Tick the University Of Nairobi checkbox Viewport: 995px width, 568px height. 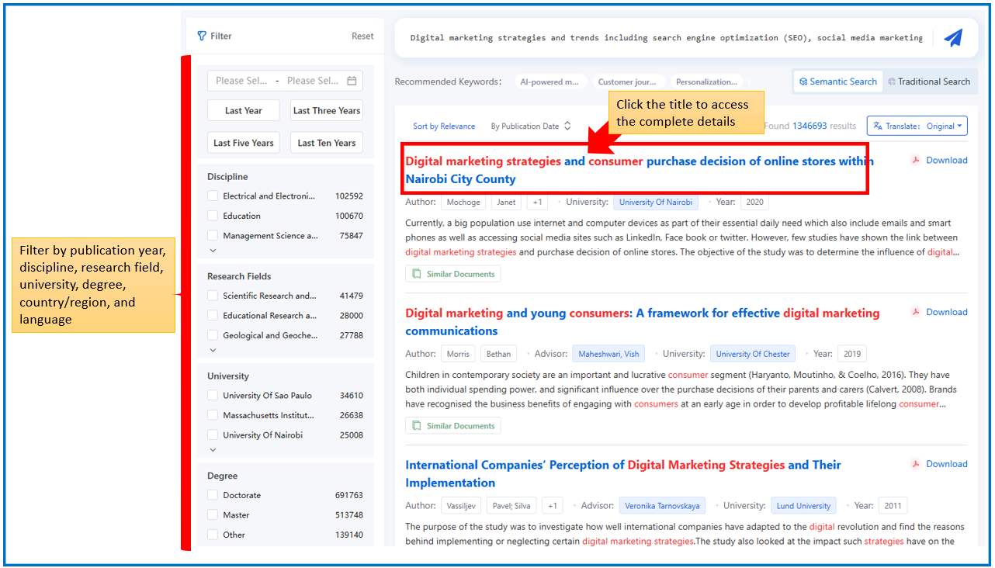[213, 435]
